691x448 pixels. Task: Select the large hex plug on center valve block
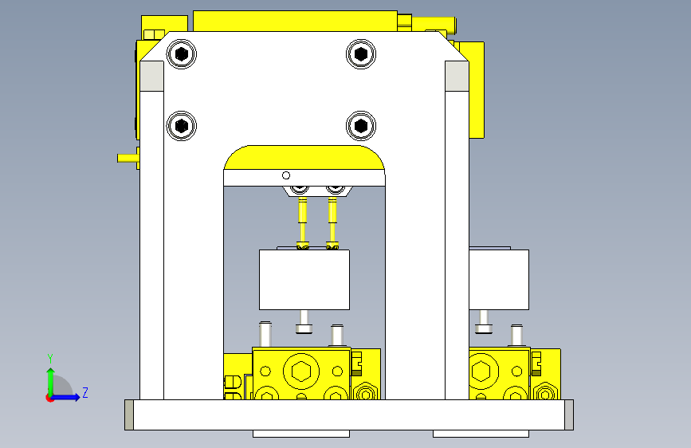click(x=301, y=371)
